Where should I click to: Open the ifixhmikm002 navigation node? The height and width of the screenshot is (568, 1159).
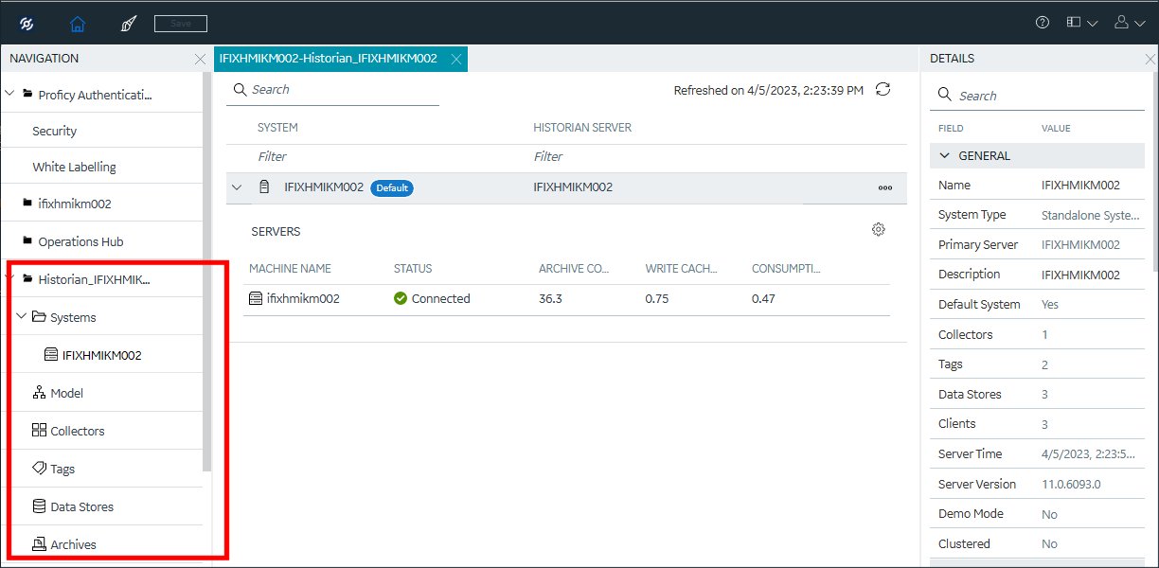coord(75,204)
